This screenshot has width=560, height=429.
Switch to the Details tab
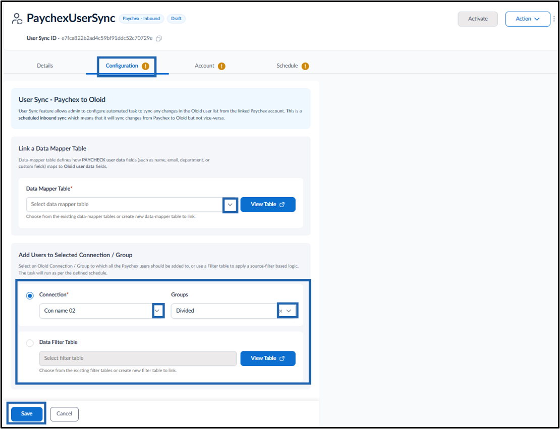45,66
